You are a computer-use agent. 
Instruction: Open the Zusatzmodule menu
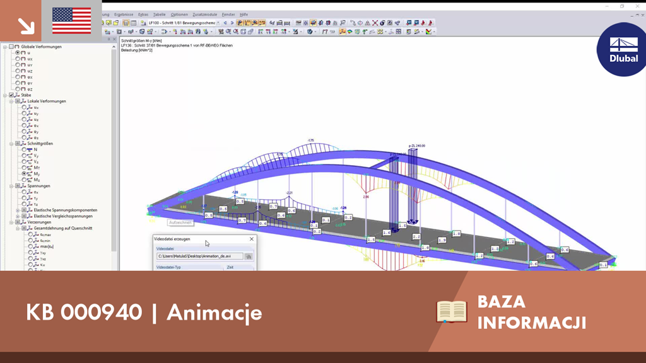[x=205, y=14]
